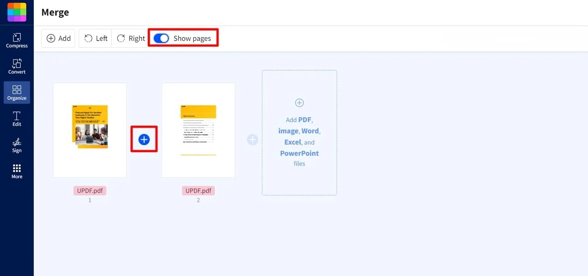Select the Compress tool in the sidebar
Viewport: 588px width, 276px height.
[17, 41]
